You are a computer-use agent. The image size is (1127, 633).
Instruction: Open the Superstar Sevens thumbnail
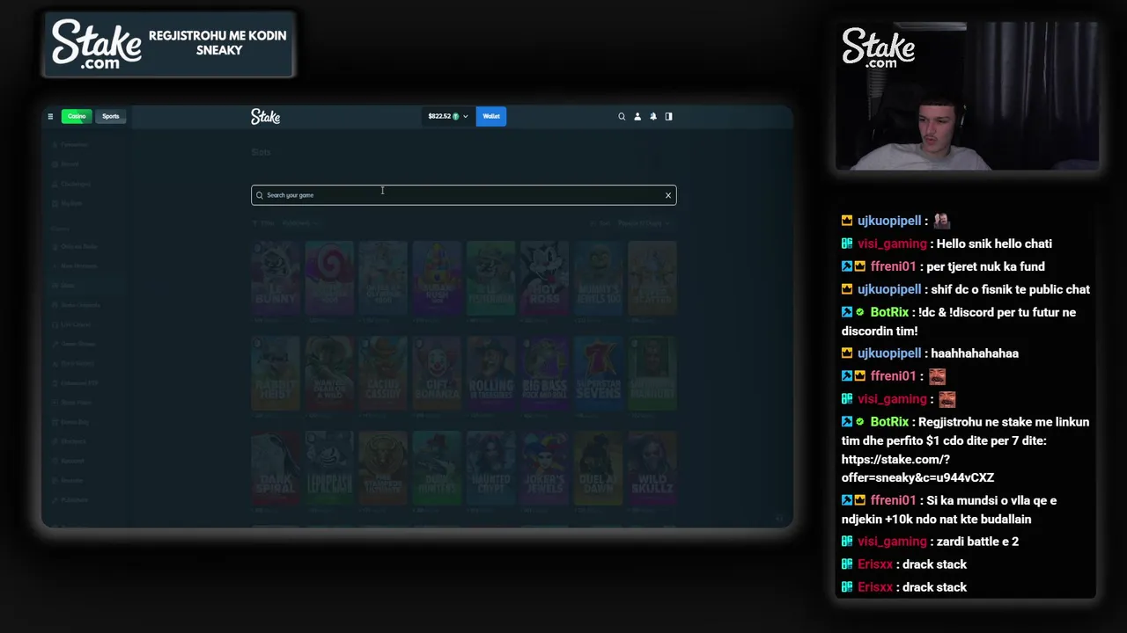pos(598,372)
